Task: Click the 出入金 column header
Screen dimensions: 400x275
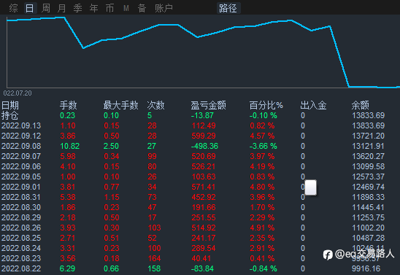Action: tap(314, 105)
